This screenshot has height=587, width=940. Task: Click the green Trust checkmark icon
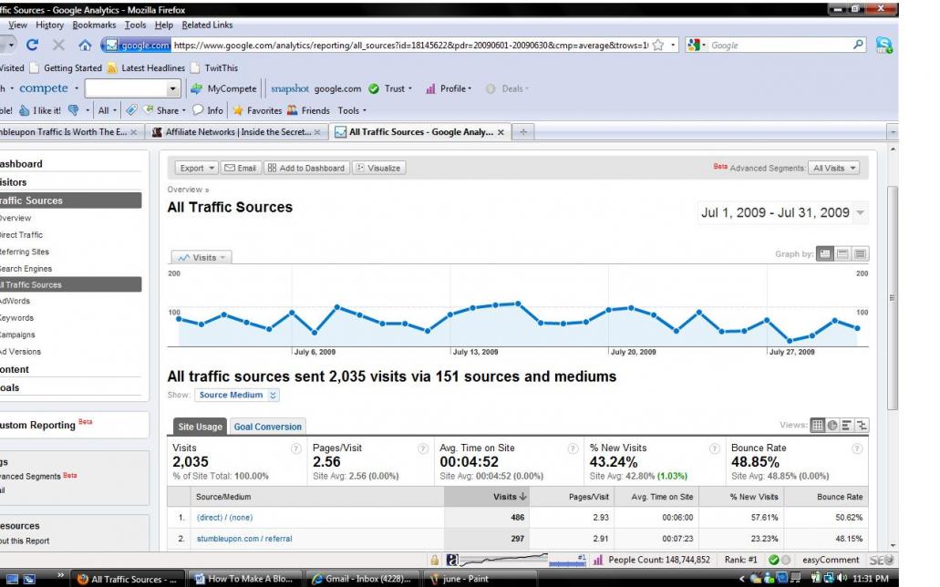point(374,88)
